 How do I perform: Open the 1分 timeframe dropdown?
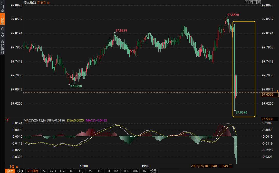point(14,167)
